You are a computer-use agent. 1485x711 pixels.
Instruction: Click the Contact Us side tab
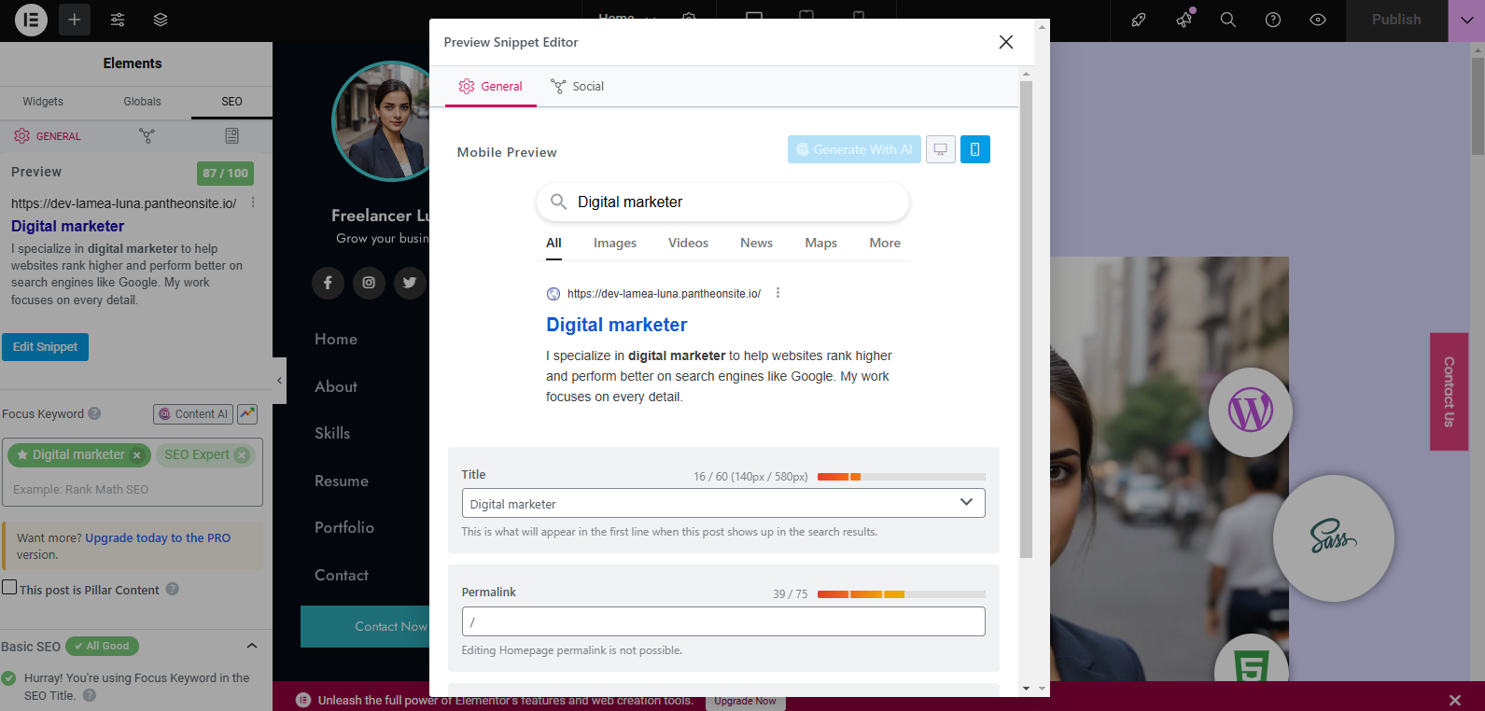(1449, 392)
